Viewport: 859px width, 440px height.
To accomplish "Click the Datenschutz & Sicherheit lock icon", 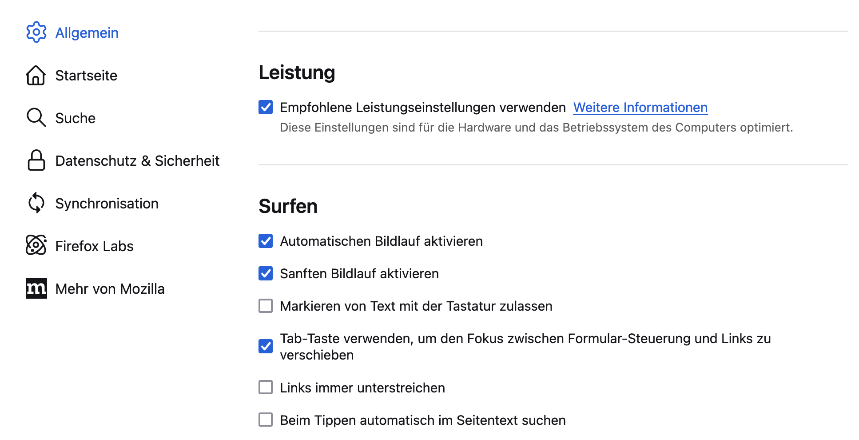I will (36, 160).
